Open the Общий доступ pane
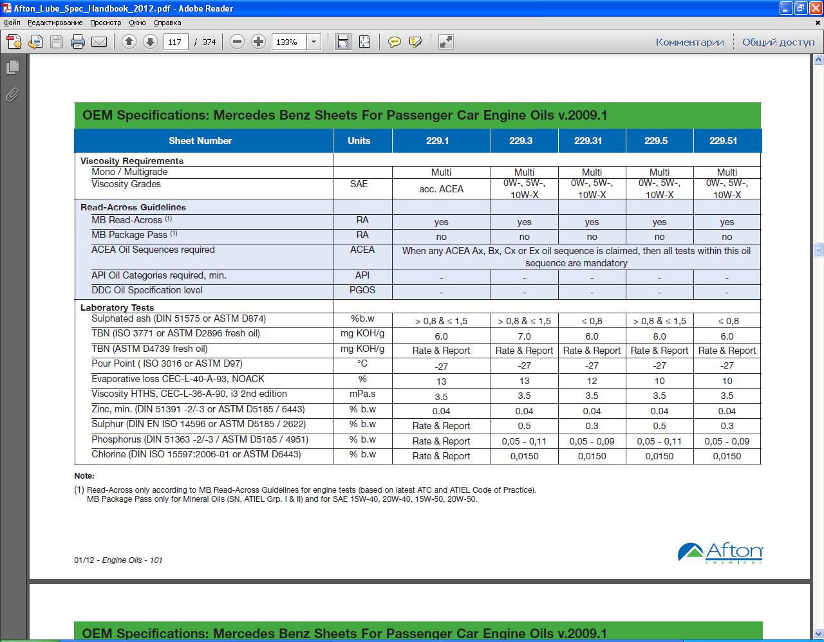 [778, 42]
